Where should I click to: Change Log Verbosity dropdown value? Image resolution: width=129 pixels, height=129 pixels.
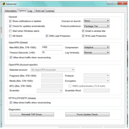click(97, 52)
